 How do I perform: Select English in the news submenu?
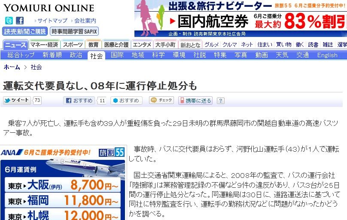(327, 55)
